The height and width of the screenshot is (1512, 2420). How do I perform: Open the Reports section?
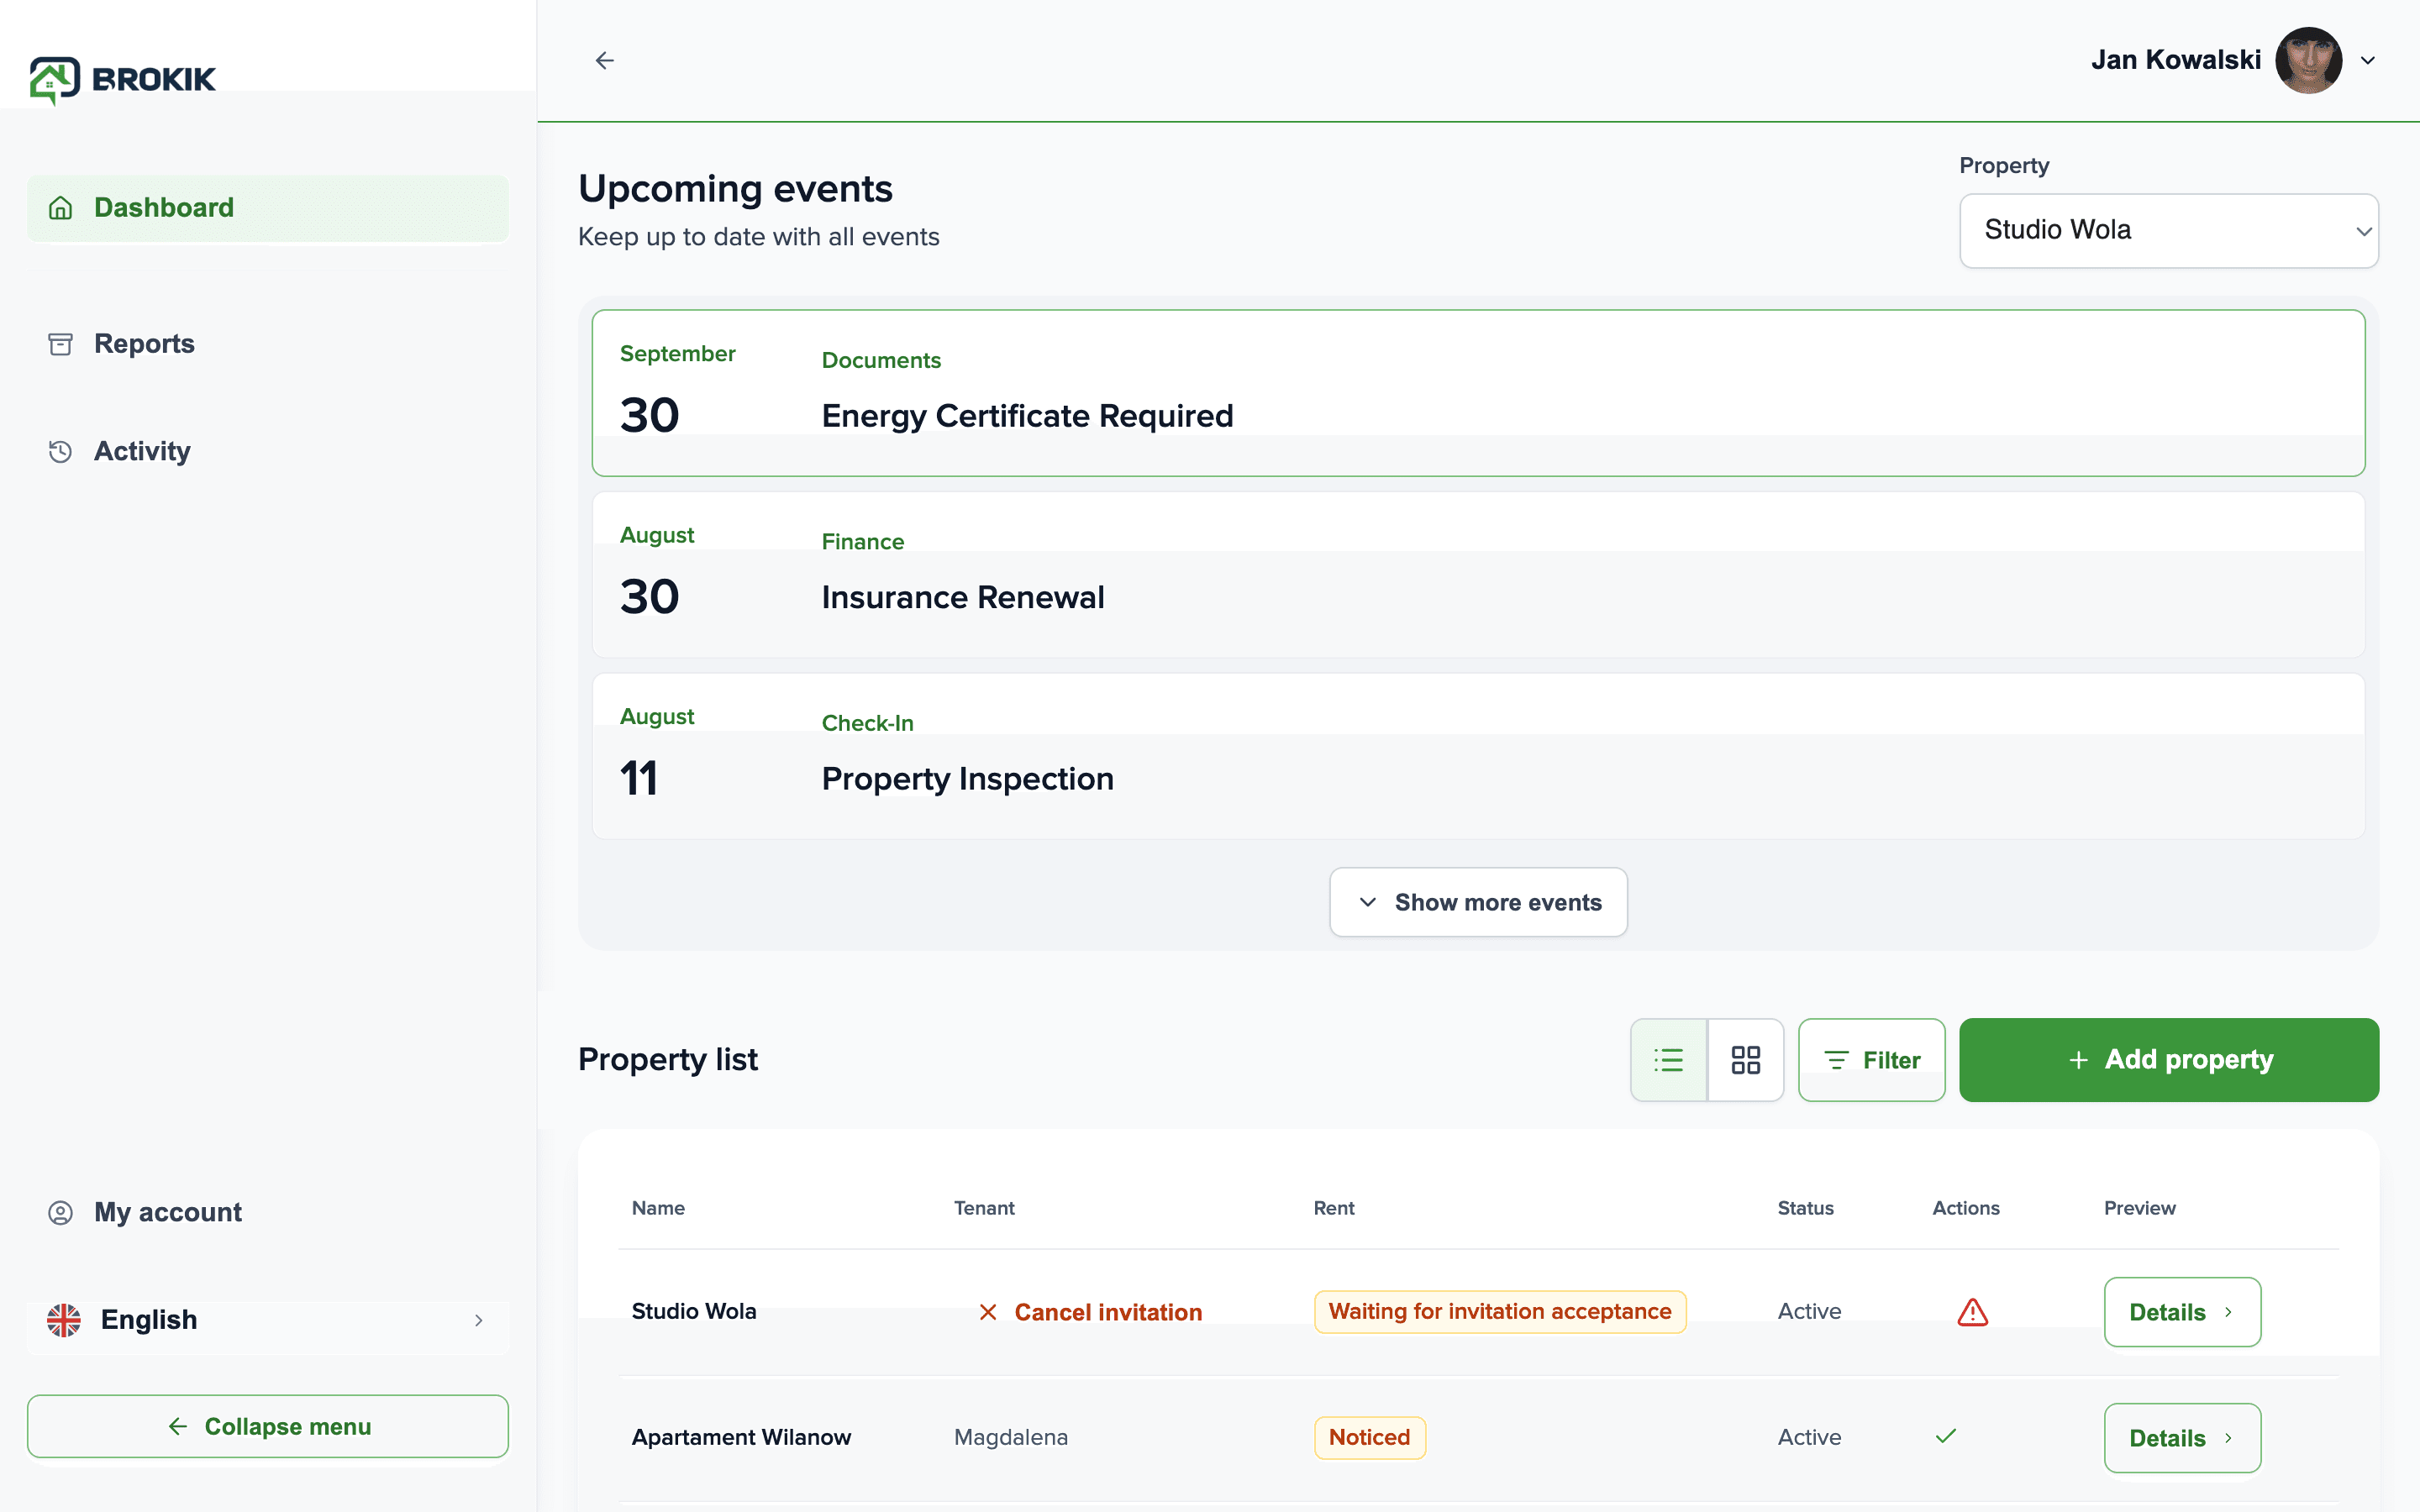tap(268, 344)
